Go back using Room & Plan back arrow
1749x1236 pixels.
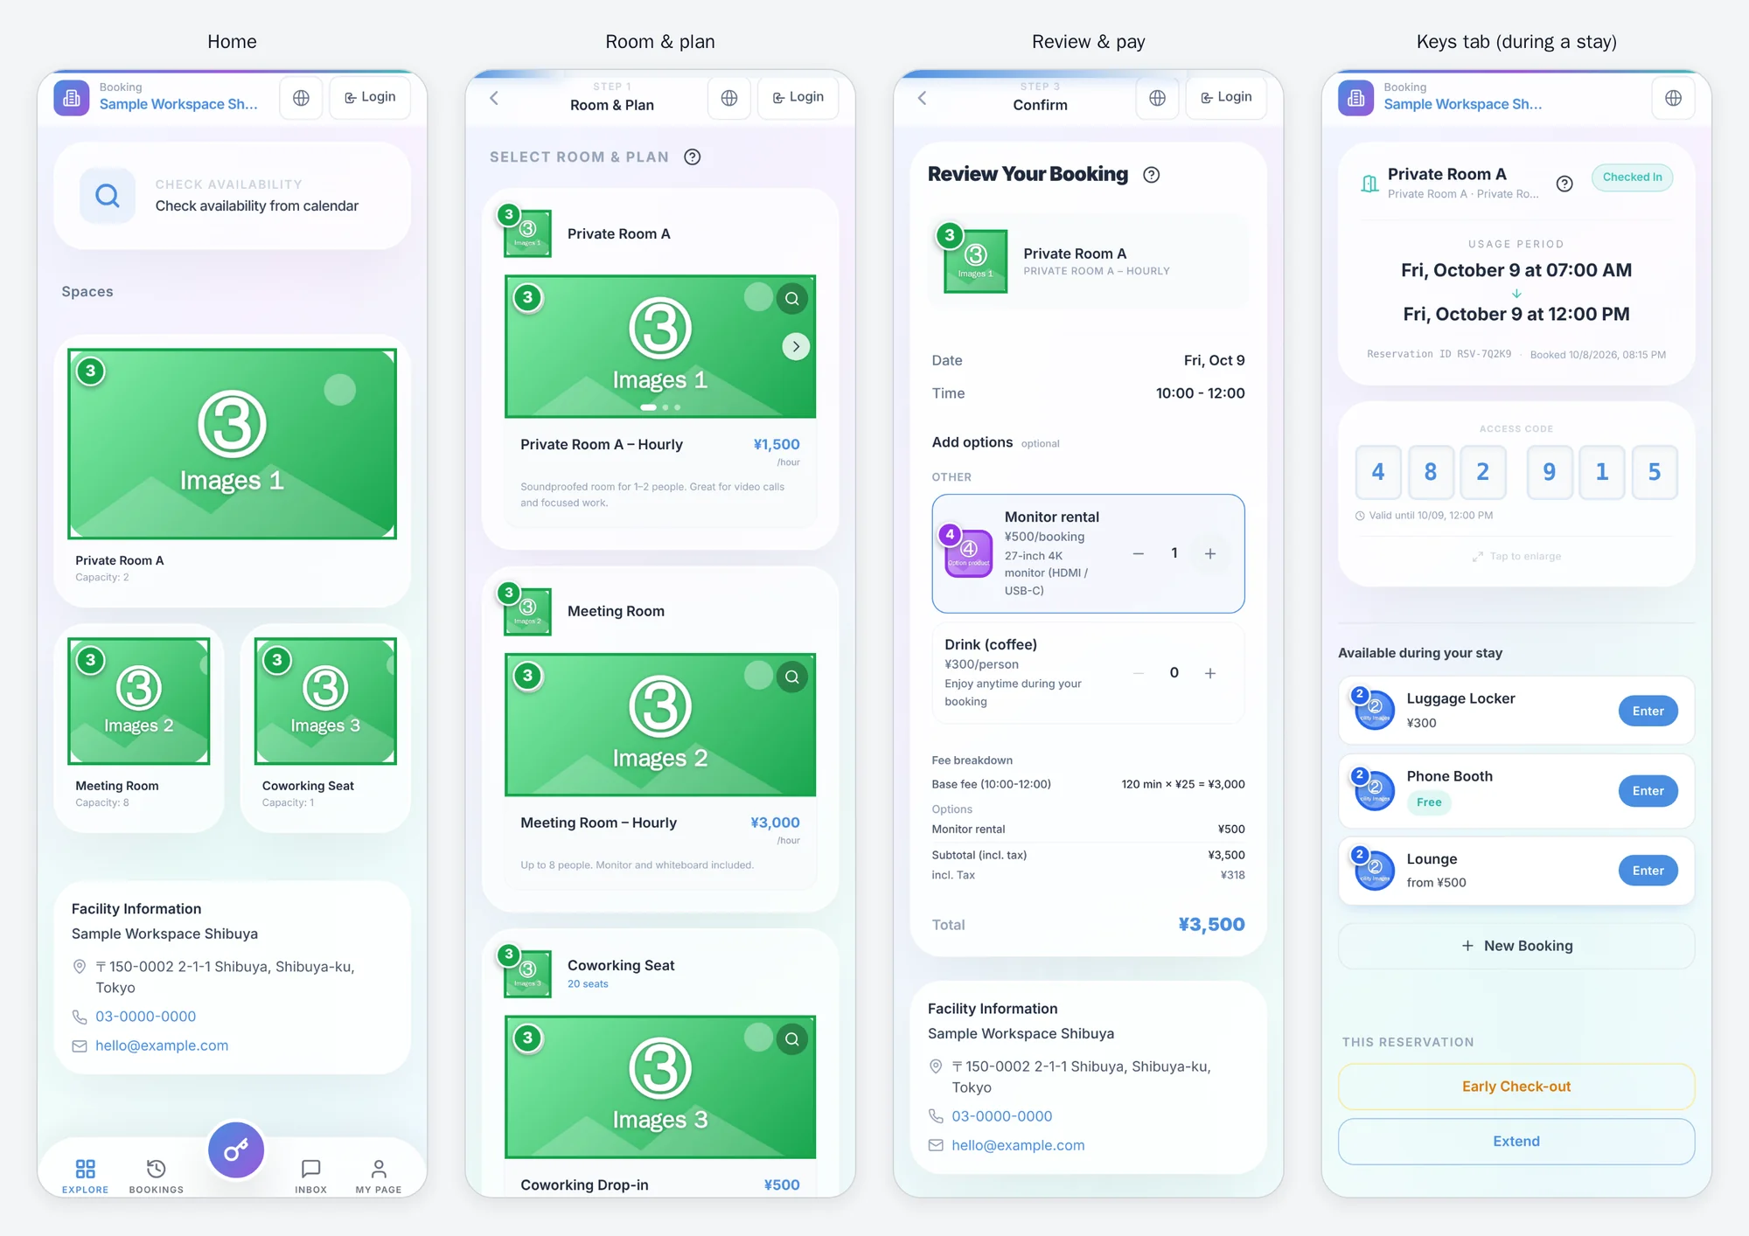[x=494, y=98]
